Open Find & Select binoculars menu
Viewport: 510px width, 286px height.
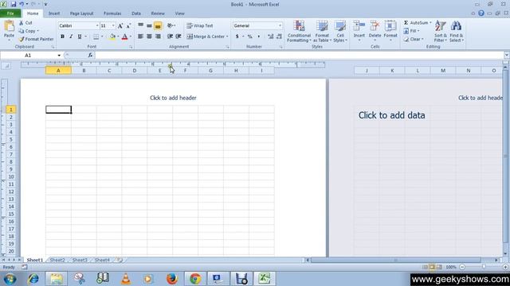point(457,31)
